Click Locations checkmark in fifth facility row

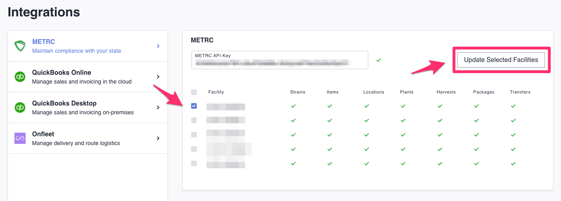coord(366,163)
